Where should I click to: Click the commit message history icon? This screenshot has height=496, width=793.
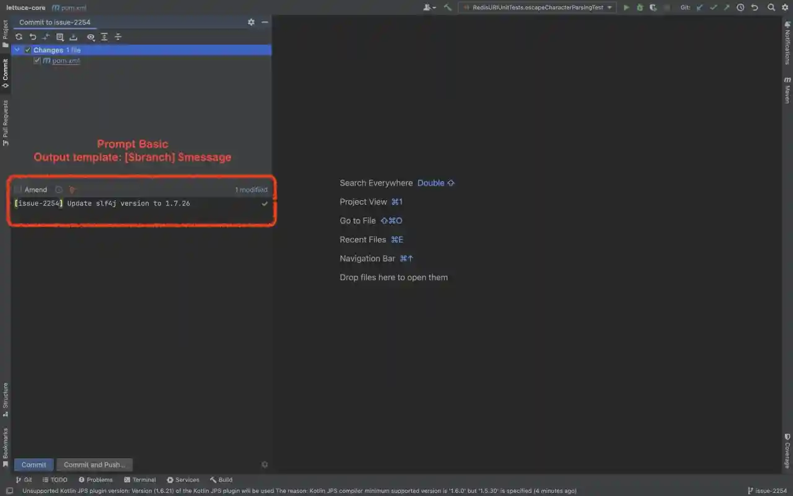click(59, 190)
